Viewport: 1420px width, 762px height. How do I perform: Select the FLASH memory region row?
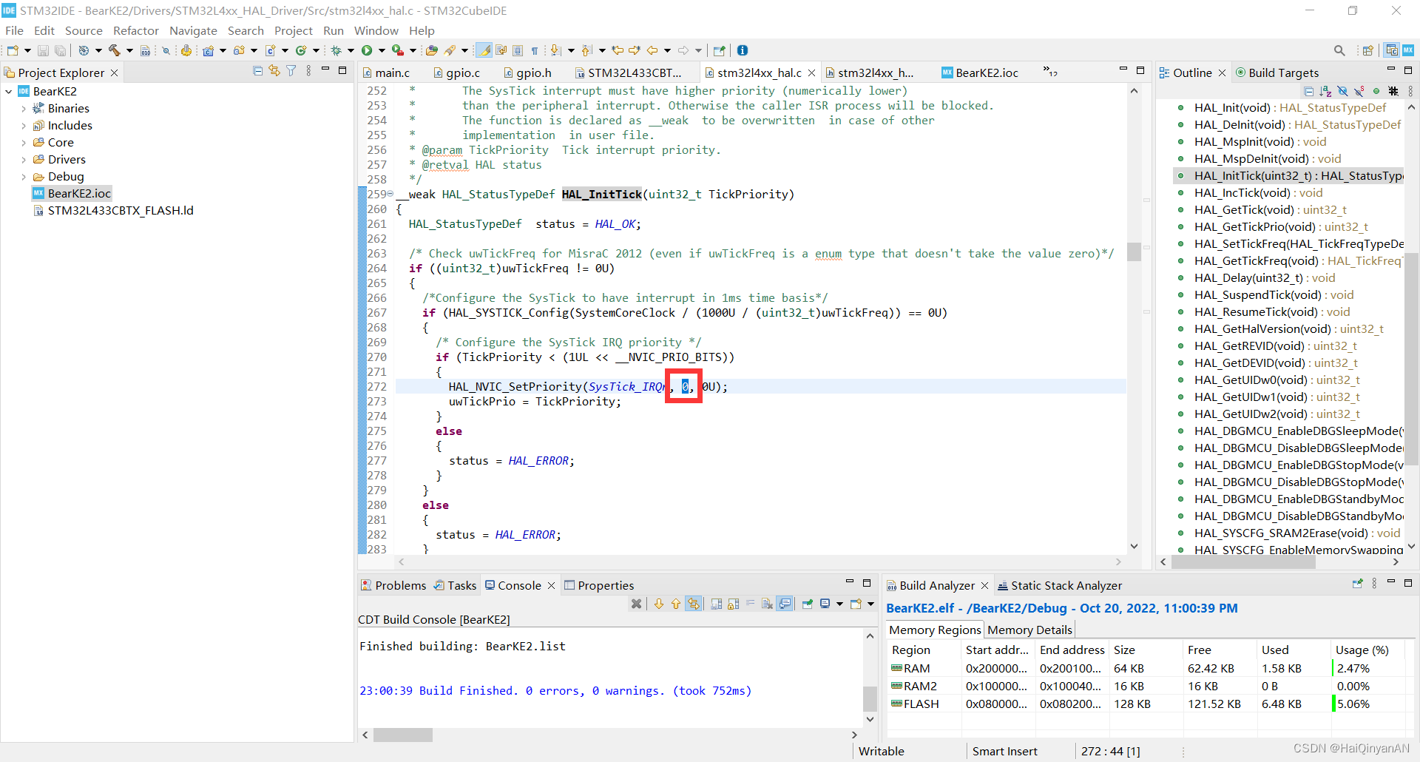point(1146,704)
